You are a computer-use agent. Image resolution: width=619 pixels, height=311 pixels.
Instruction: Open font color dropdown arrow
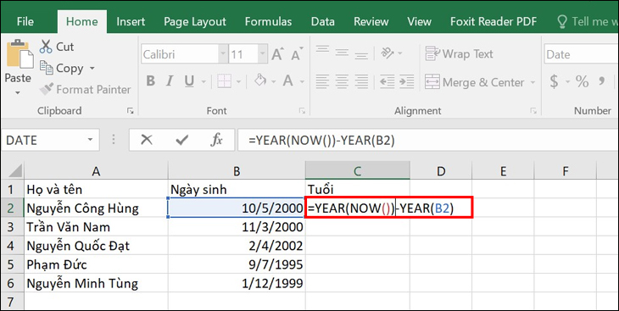pyautogui.click(x=302, y=82)
